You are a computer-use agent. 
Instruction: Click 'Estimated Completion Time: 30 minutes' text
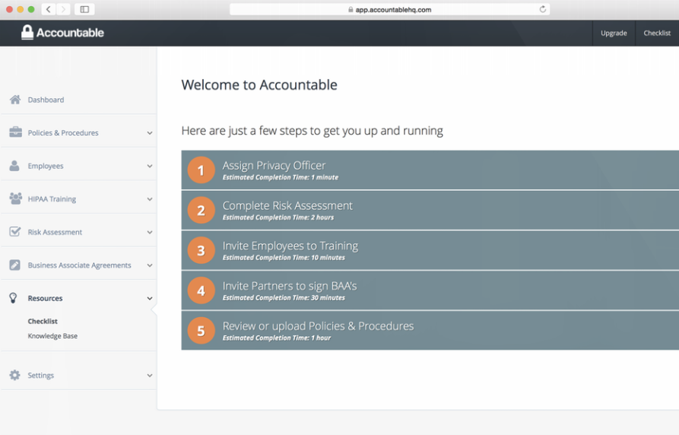284,297
